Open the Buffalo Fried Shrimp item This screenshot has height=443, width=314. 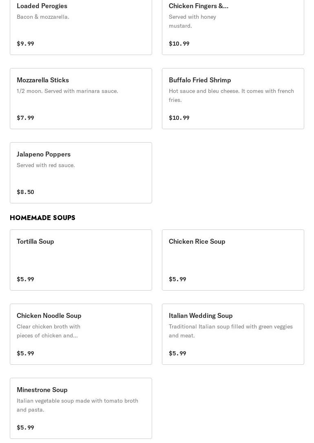(200, 80)
